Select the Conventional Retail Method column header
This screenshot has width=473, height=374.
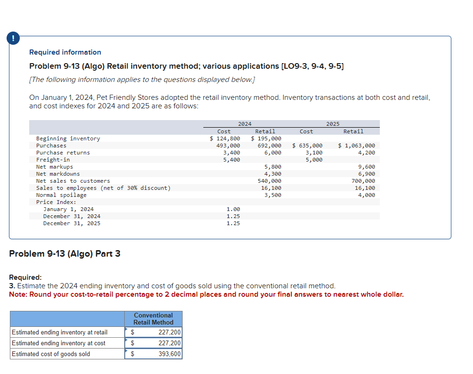pyautogui.click(x=153, y=319)
